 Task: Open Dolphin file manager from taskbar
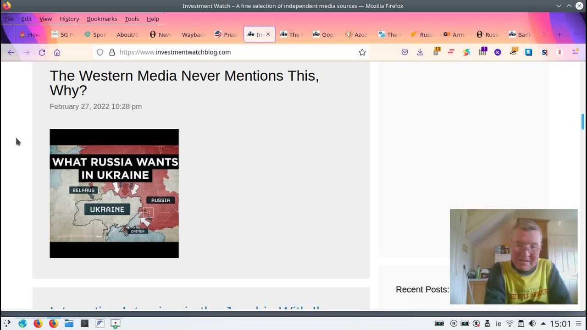(69, 324)
